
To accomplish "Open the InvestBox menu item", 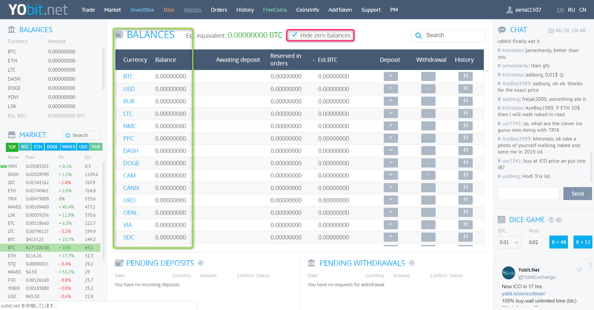I will click(x=142, y=10).
